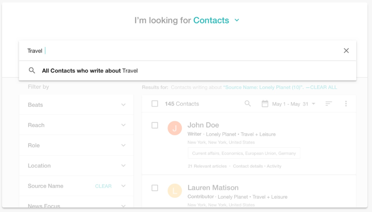
Task: Click Lauren Matison's avatar circle
Action: [x=175, y=191]
